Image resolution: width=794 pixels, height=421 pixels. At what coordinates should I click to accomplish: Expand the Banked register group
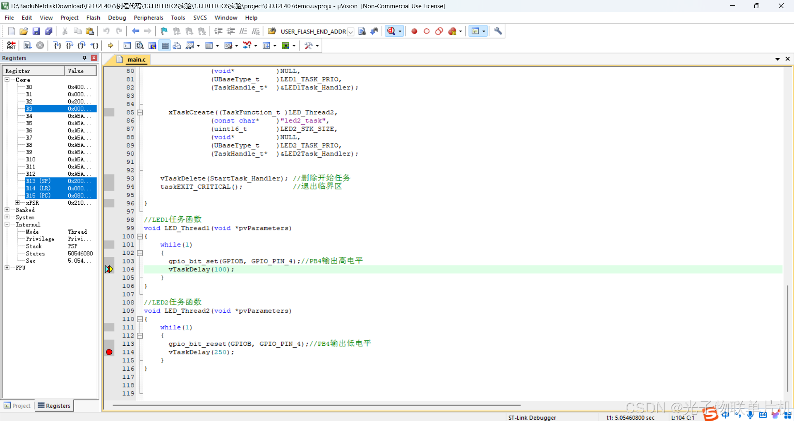click(x=7, y=210)
